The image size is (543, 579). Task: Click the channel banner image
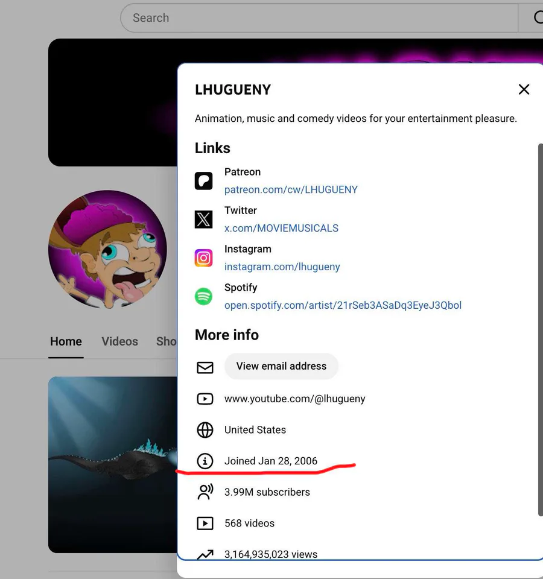[x=113, y=103]
